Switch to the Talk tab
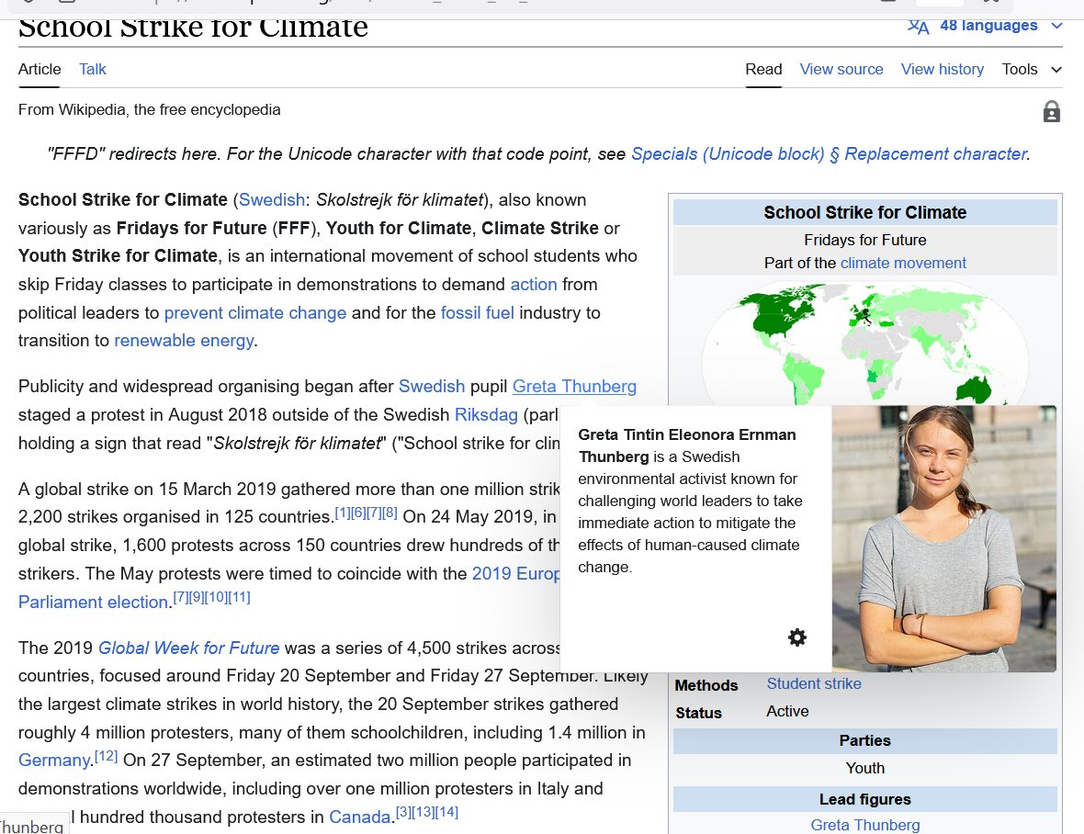This screenshot has height=834, width=1084. pyautogui.click(x=92, y=69)
